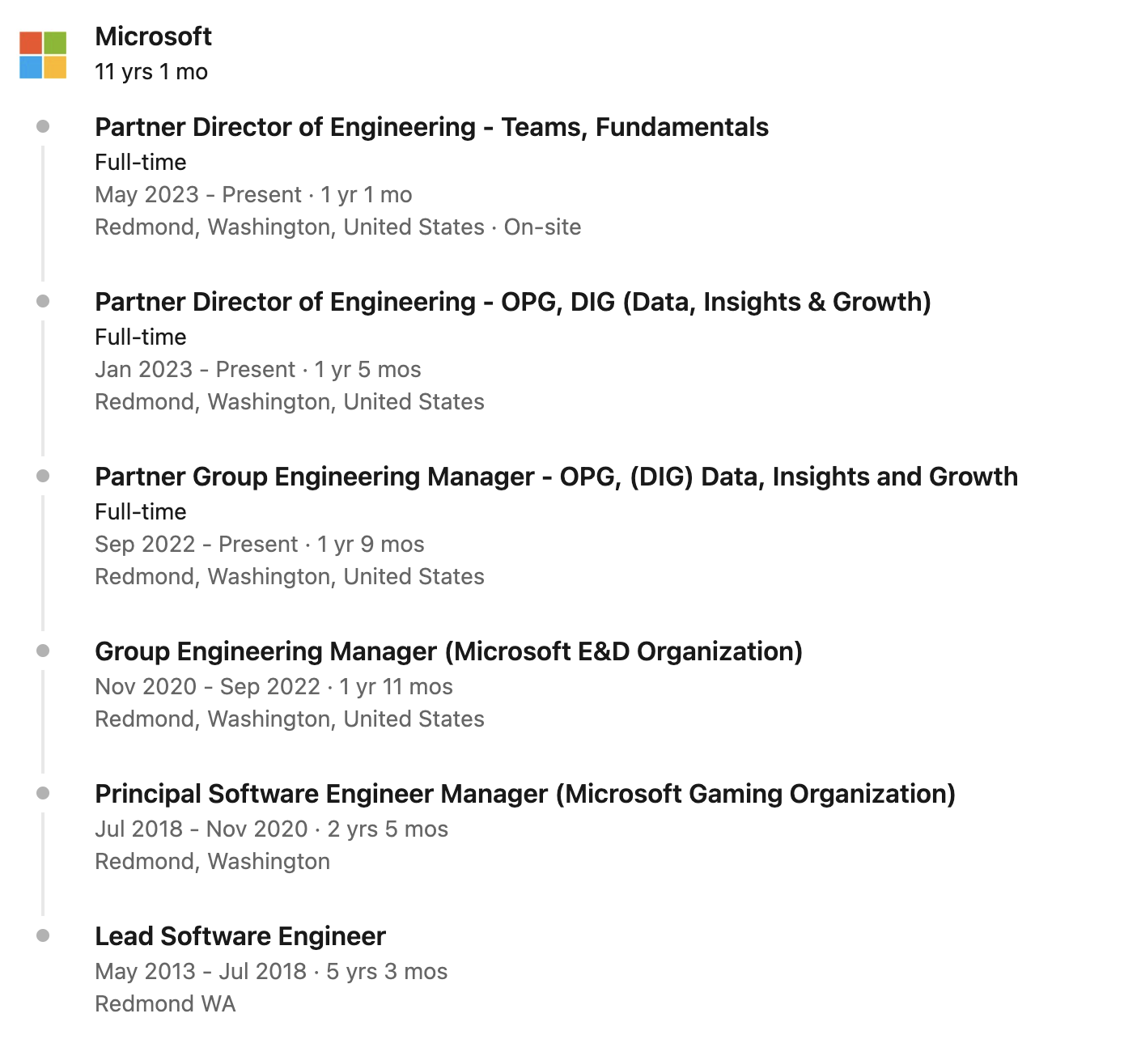Click the timeline bullet next to Partner Group Engineering Manager

[x=43, y=476]
